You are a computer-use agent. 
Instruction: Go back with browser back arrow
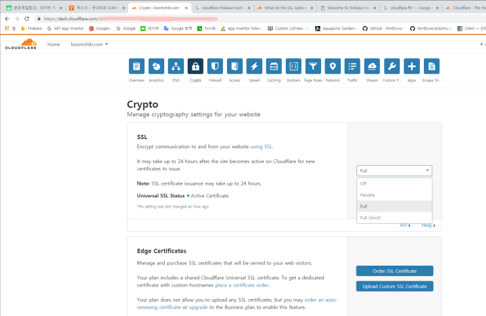point(7,18)
